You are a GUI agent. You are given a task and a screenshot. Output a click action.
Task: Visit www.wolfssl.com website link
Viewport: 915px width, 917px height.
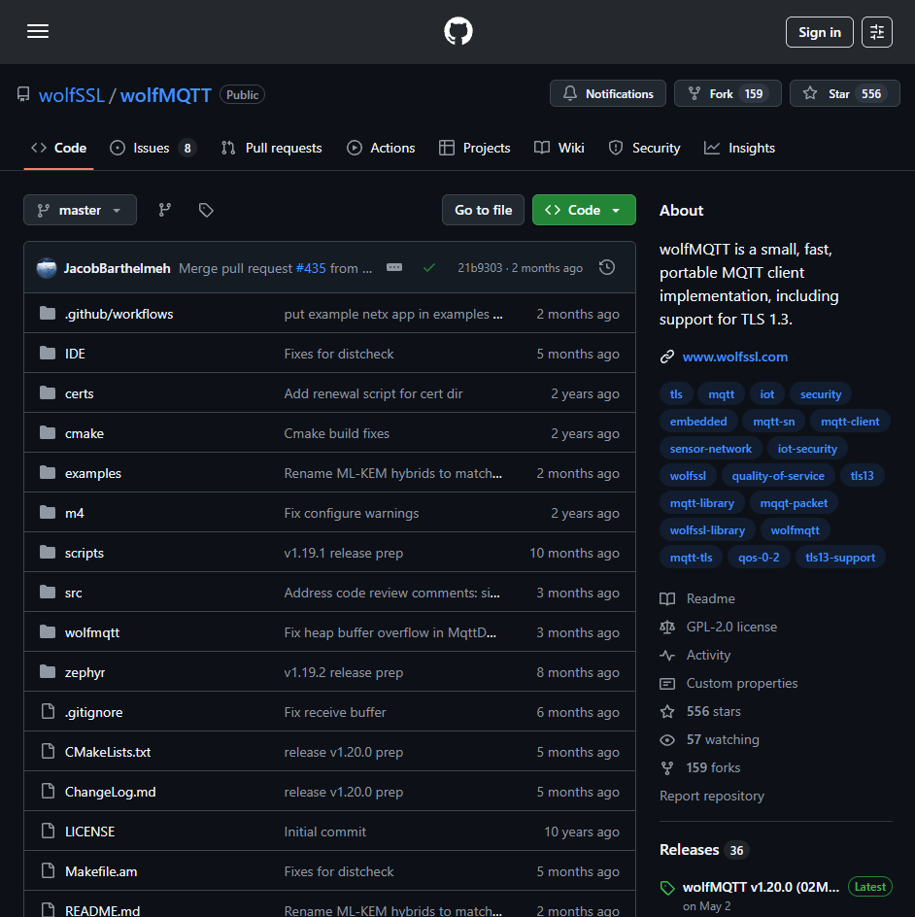coord(735,357)
